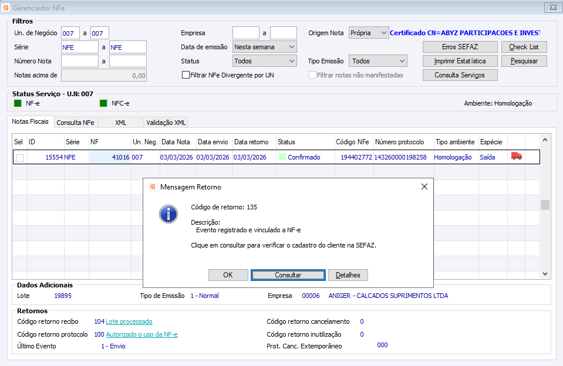Click the grid scrollbar up arrow
Image resolution: width=563 pixels, height=366 pixels.
pyautogui.click(x=545, y=140)
